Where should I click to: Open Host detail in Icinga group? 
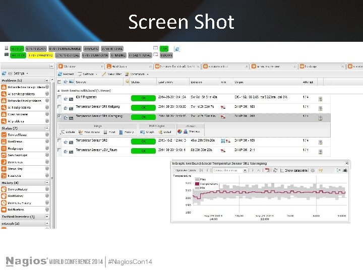[89, 132]
